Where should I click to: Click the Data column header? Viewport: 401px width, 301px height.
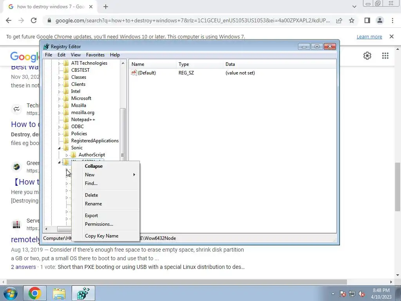coord(280,64)
